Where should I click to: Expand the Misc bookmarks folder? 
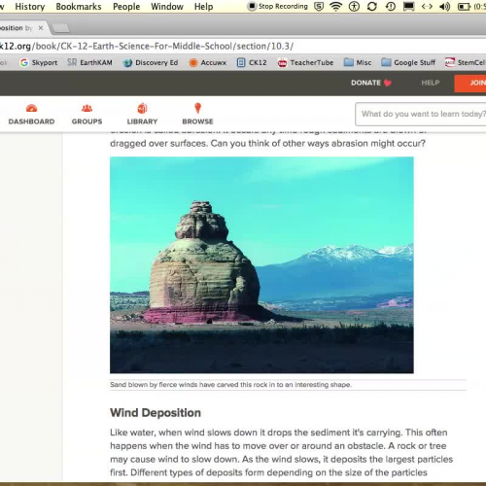358,62
